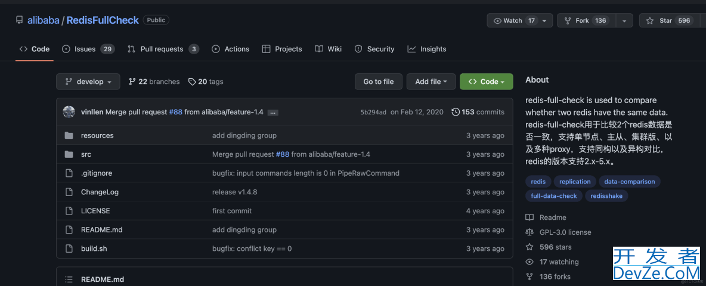Expand the Watch options dropdown arrow
This screenshot has height=286, width=706.
pos(545,21)
